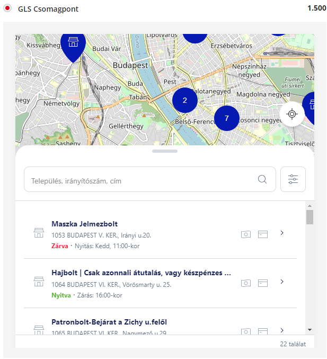This screenshot has width=327, height=359.
Task: Expand the map cluster marked 2
Action: tap(184, 100)
